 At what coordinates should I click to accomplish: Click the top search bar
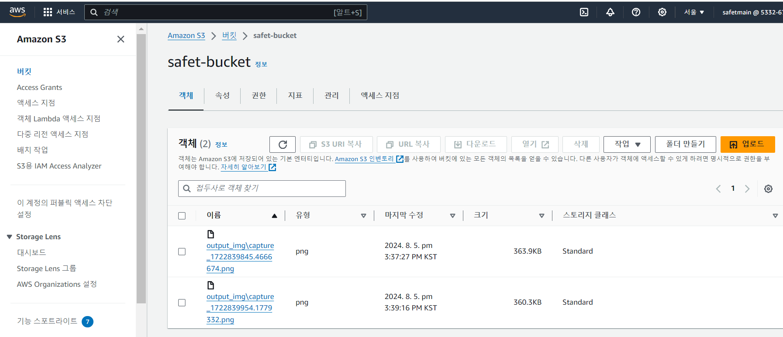[226, 12]
